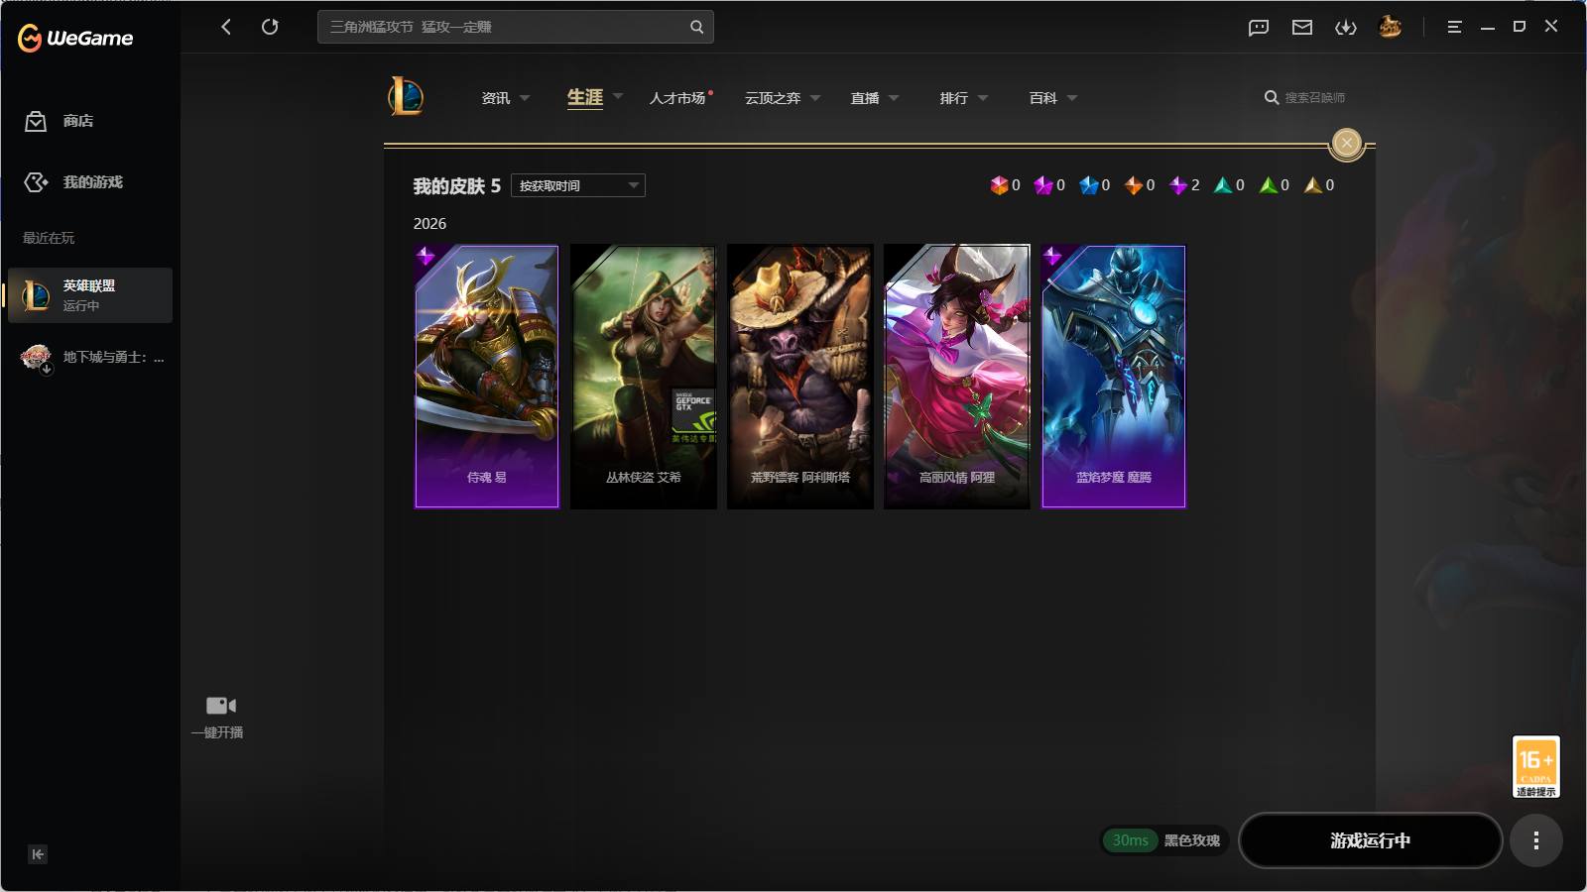Click the orange star gem counter icon
This screenshot has width=1587, height=892.
(x=1134, y=185)
